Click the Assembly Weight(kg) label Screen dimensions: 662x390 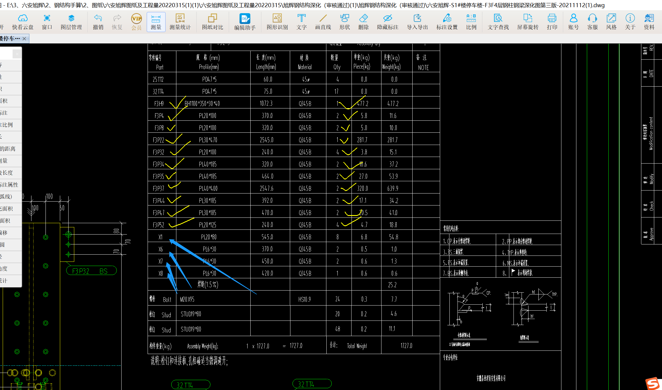203,346
